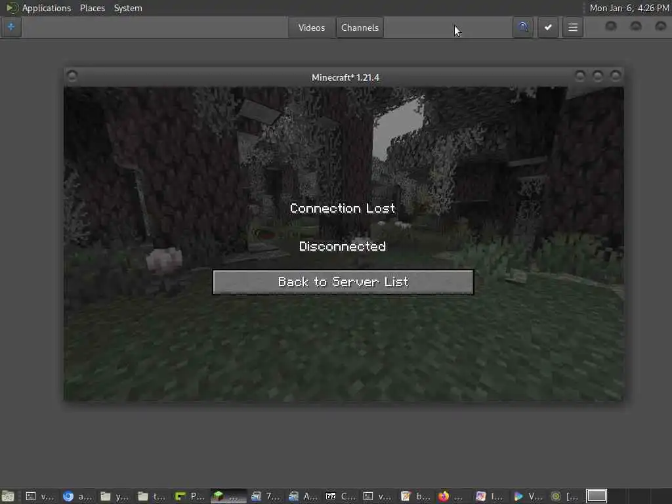Click the 'Connection Lost' heading text
This screenshot has width=672, height=504.
tap(343, 208)
